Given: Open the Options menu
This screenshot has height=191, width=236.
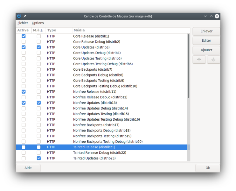Looking at the screenshot, I should 38,23.
